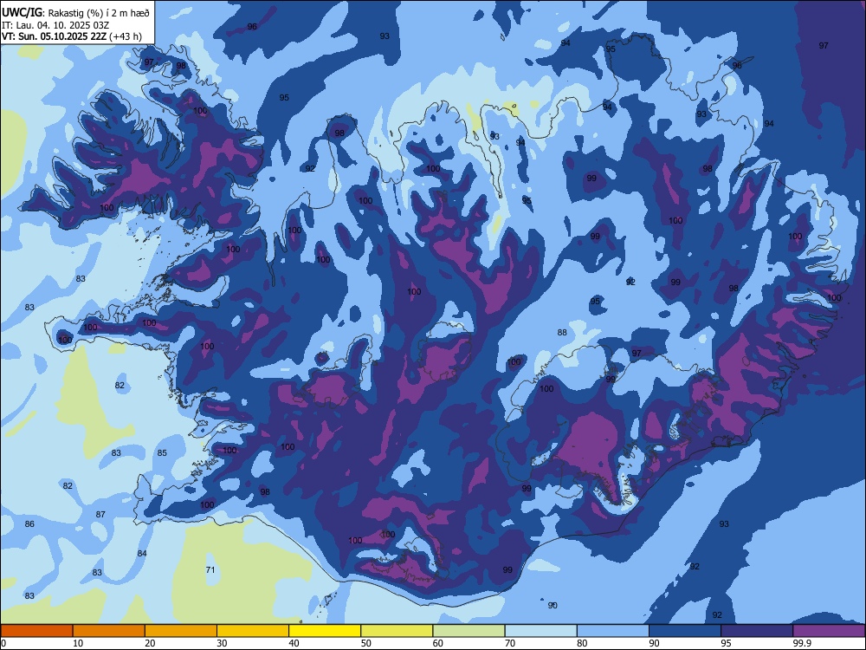This screenshot has width=866, height=650.
Task: Click the '99.9' legend tick label
Action: [801, 643]
